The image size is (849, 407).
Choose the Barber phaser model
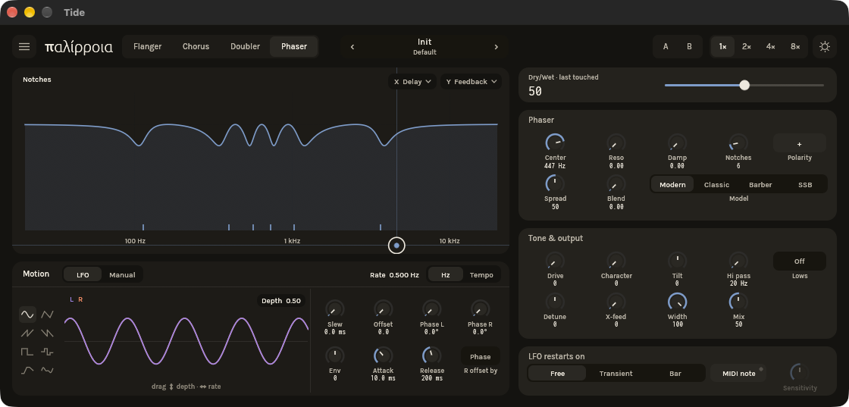760,185
